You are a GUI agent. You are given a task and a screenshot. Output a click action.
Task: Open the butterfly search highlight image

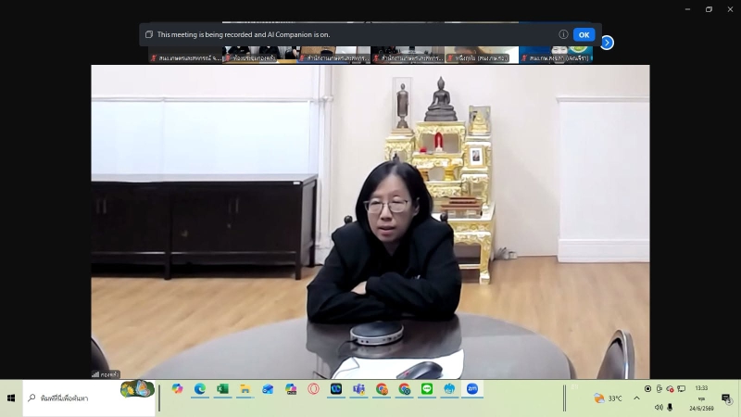tap(137, 389)
